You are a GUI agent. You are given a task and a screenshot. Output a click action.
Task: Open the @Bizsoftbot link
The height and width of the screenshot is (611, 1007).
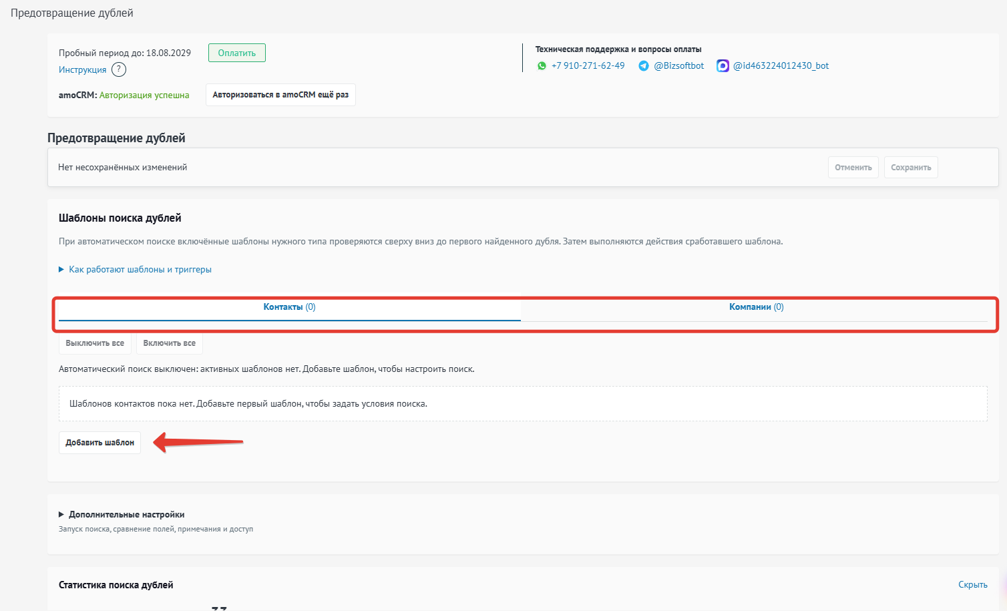(679, 65)
